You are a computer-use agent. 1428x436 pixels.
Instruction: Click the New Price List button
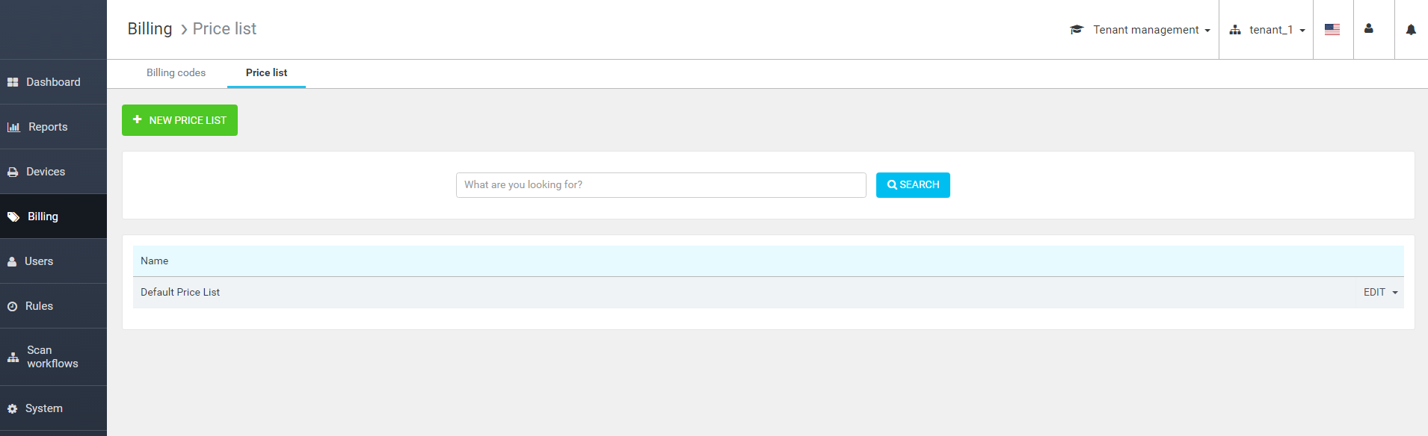(179, 120)
